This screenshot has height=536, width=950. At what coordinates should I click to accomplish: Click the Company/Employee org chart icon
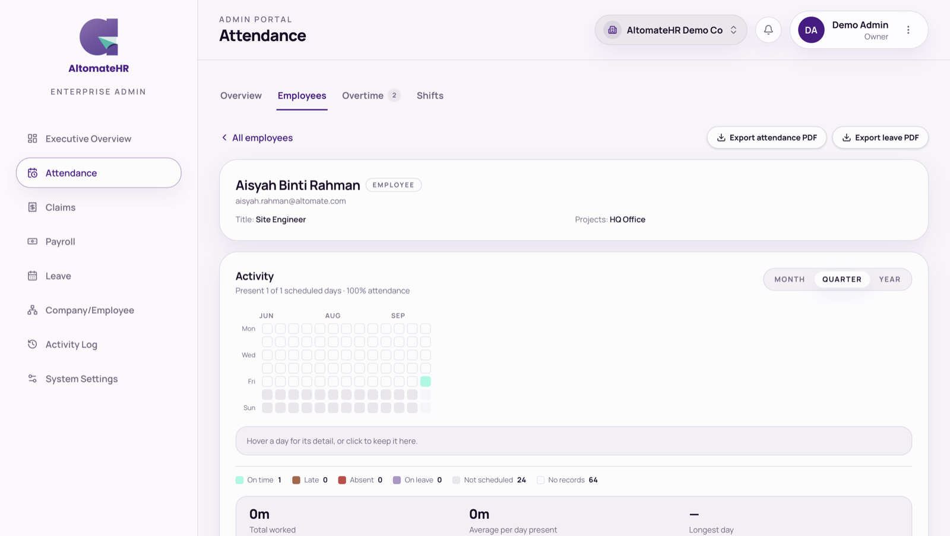pyautogui.click(x=33, y=310)
